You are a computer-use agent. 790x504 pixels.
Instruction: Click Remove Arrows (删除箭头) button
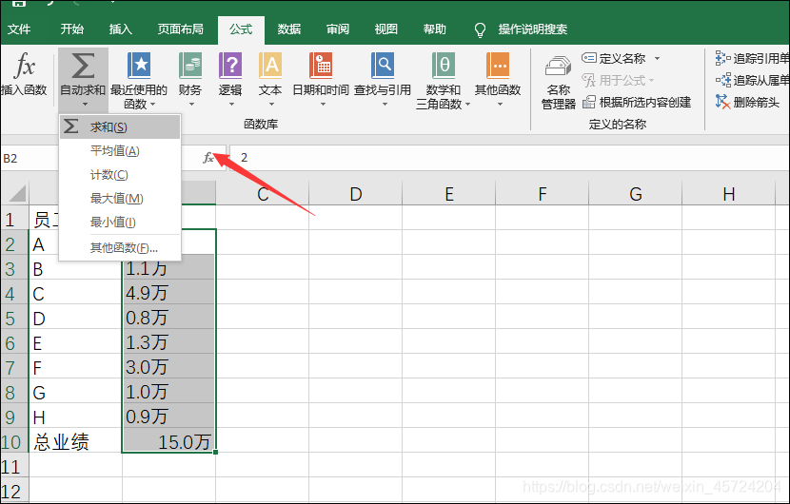[747, 102]
